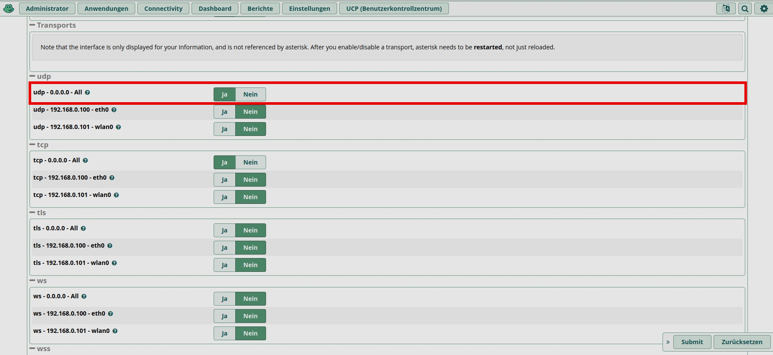Collapse the Transports section
The width and height of the screenshot is (773, 355).
point(32,25)
